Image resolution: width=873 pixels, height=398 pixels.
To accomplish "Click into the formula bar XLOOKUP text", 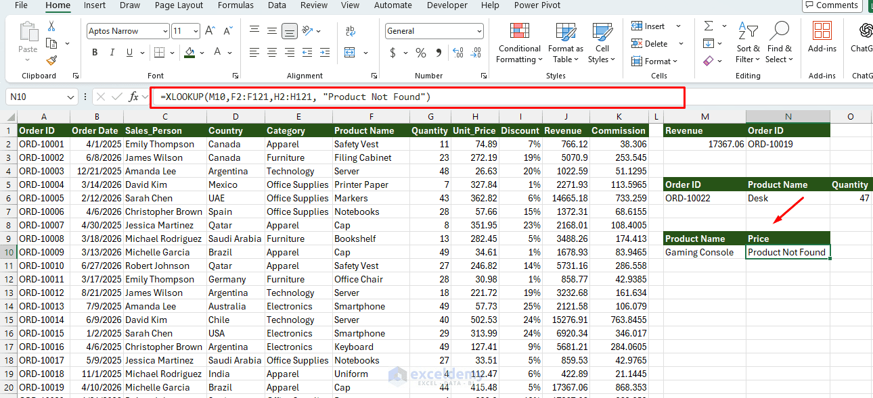I will (x=296, y=97).
